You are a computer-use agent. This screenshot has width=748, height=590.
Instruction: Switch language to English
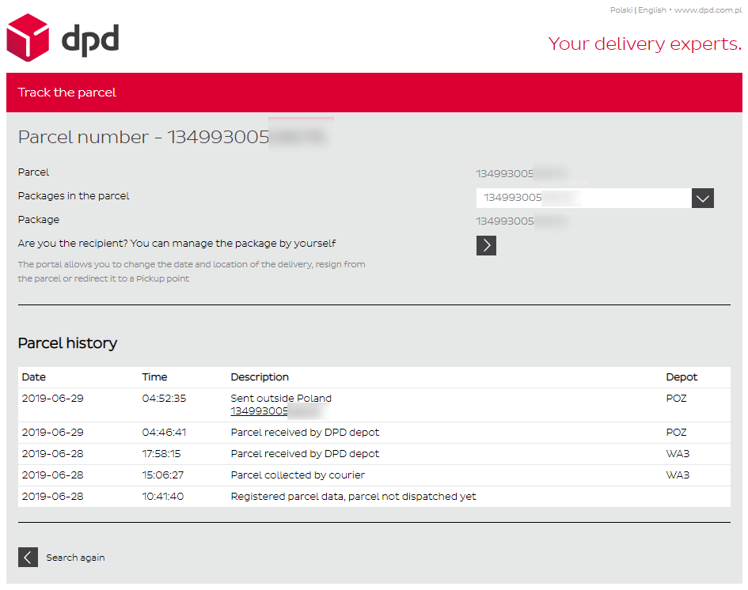pyautogui.click(x=651, y=10)
